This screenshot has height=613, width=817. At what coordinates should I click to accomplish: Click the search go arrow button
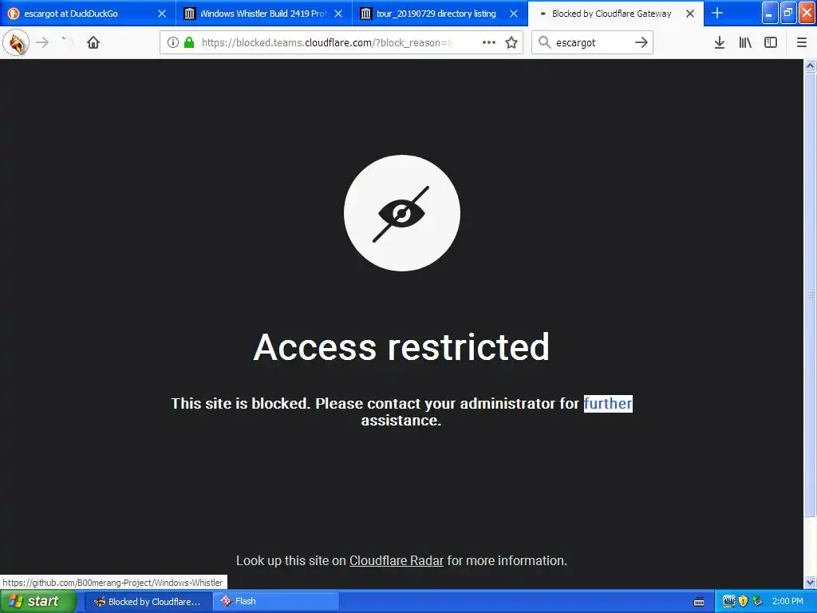point(641,43)
